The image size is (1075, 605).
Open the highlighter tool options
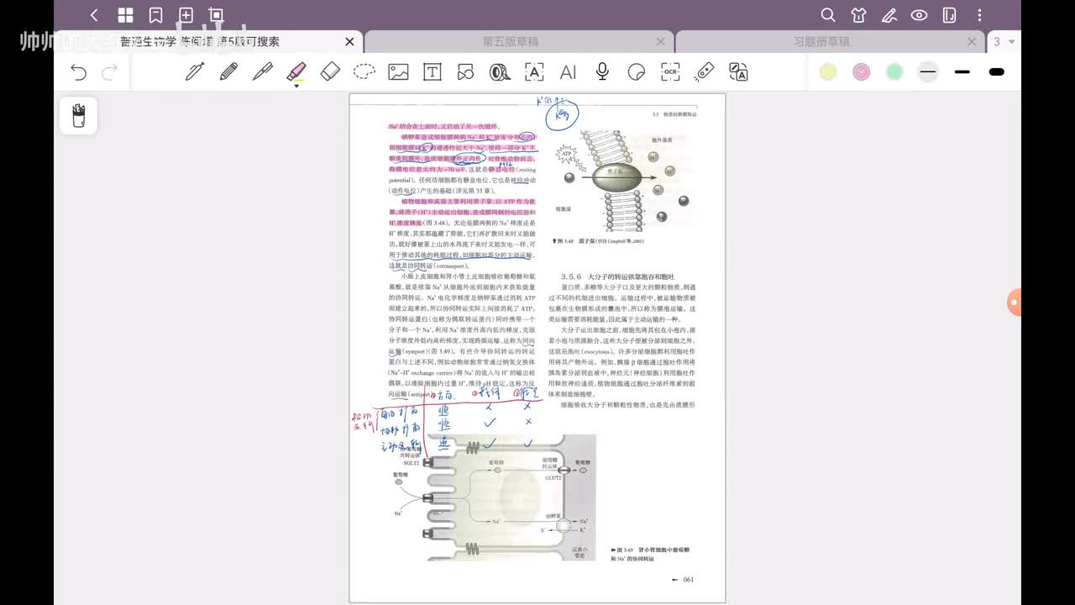coord(296,72)
